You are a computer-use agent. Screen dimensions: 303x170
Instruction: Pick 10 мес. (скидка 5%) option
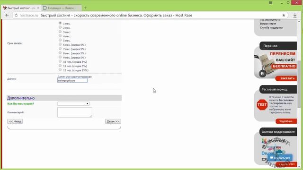coord(60,61)
